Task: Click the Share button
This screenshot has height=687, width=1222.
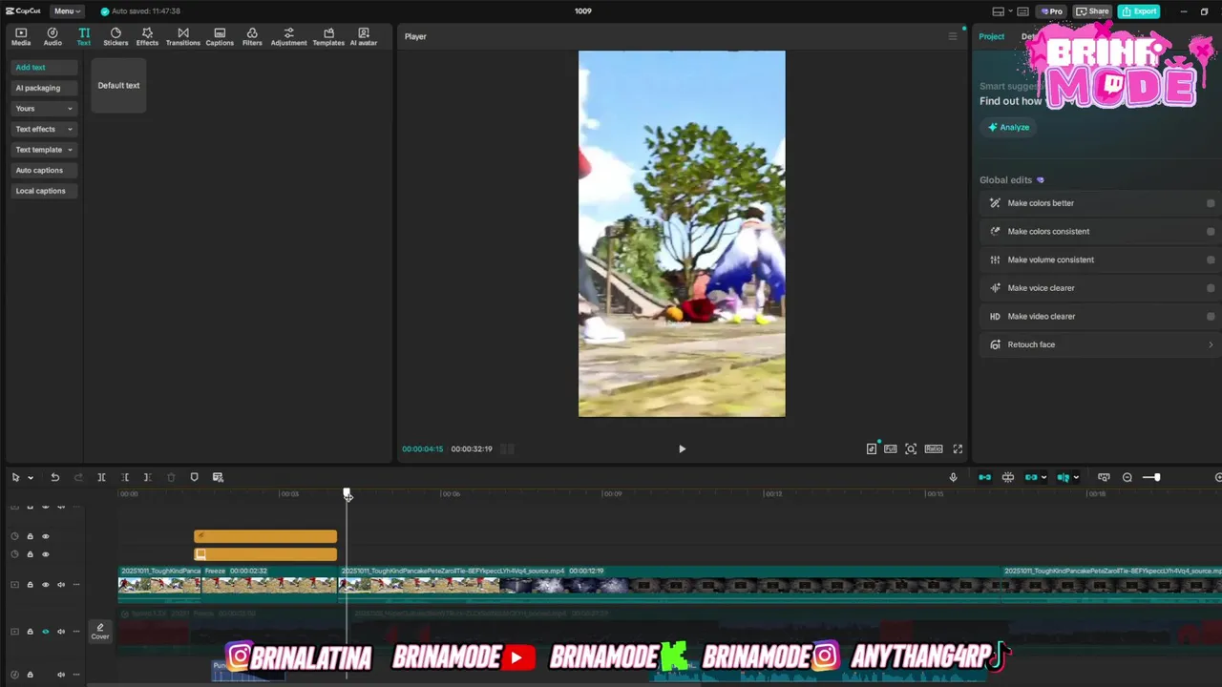Action: pos(1092,11)
